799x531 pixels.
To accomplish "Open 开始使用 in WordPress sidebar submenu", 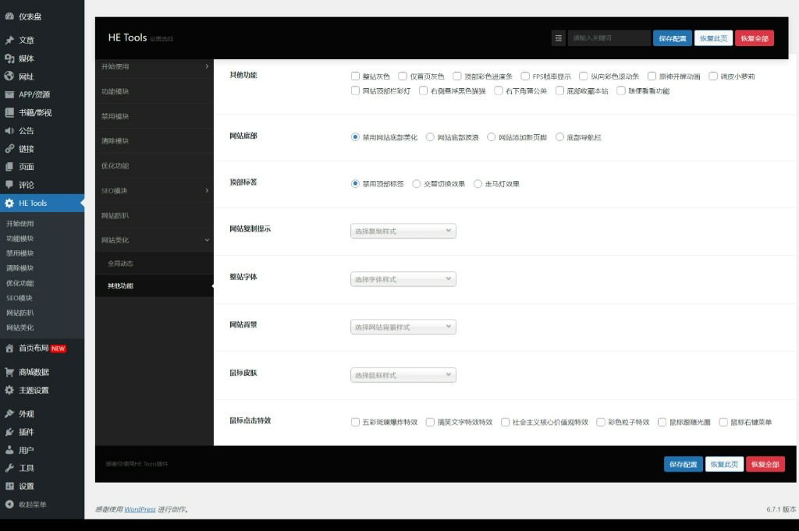I will tap(20, 224).
